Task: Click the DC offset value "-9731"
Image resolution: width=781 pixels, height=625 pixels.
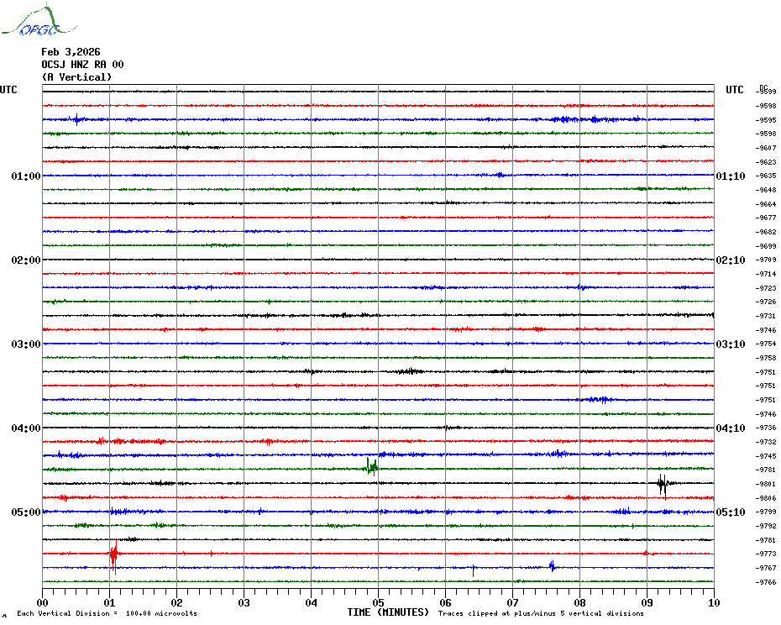Action: click(x=766, y=316)
